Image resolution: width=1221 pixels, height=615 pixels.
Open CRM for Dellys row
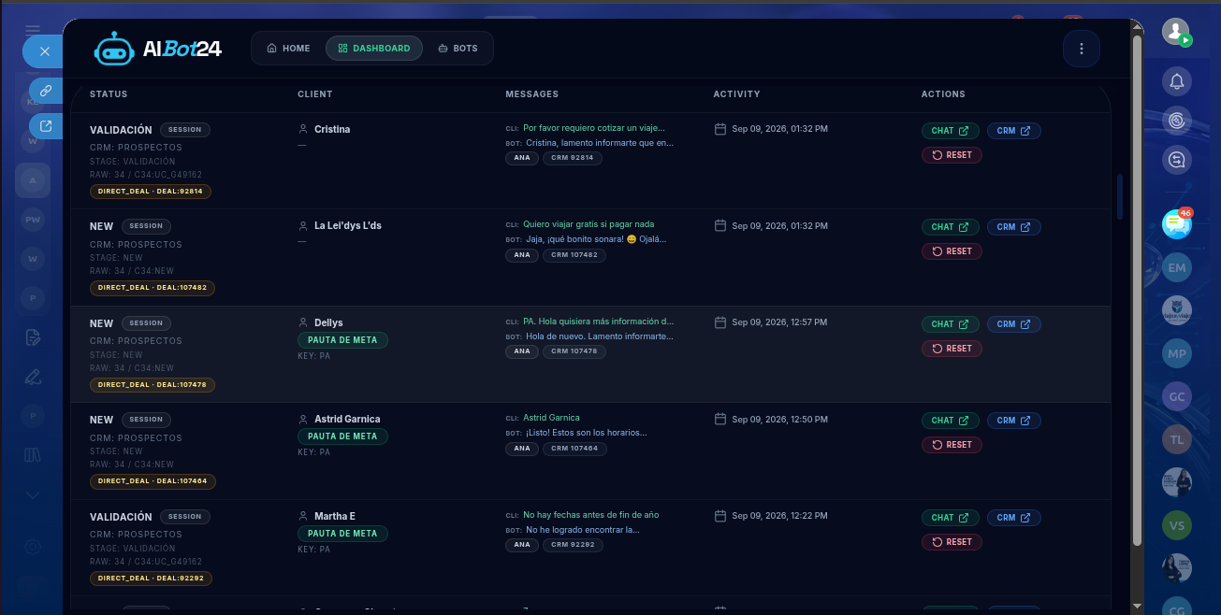point(1013,324)
